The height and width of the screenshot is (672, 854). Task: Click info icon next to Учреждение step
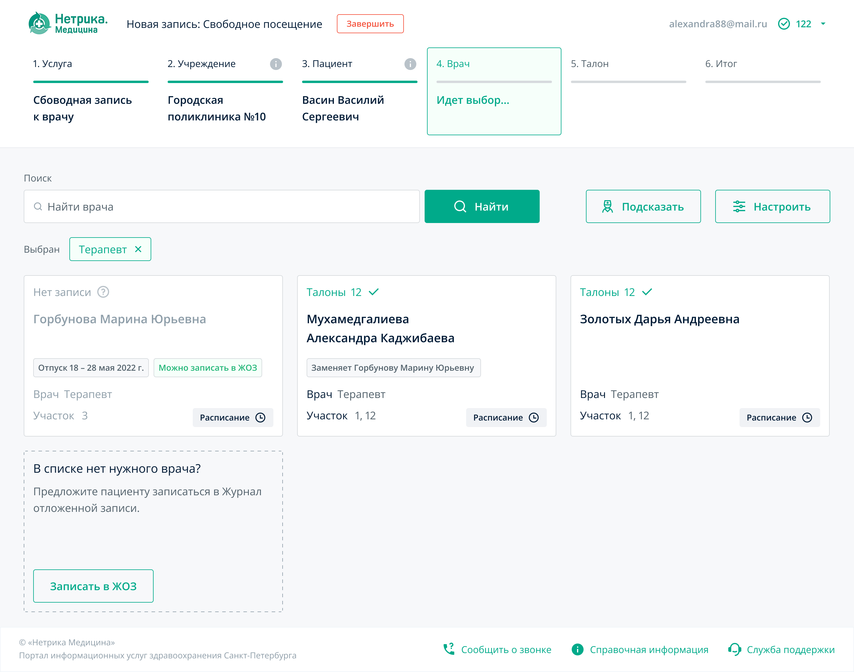[276, 64]
